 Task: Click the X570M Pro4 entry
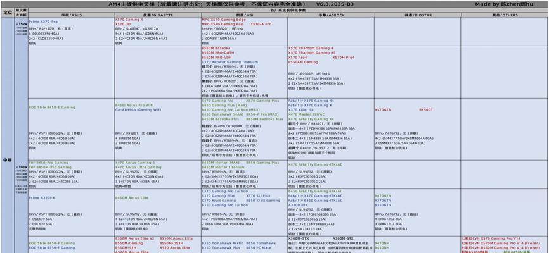pos(344,58)
